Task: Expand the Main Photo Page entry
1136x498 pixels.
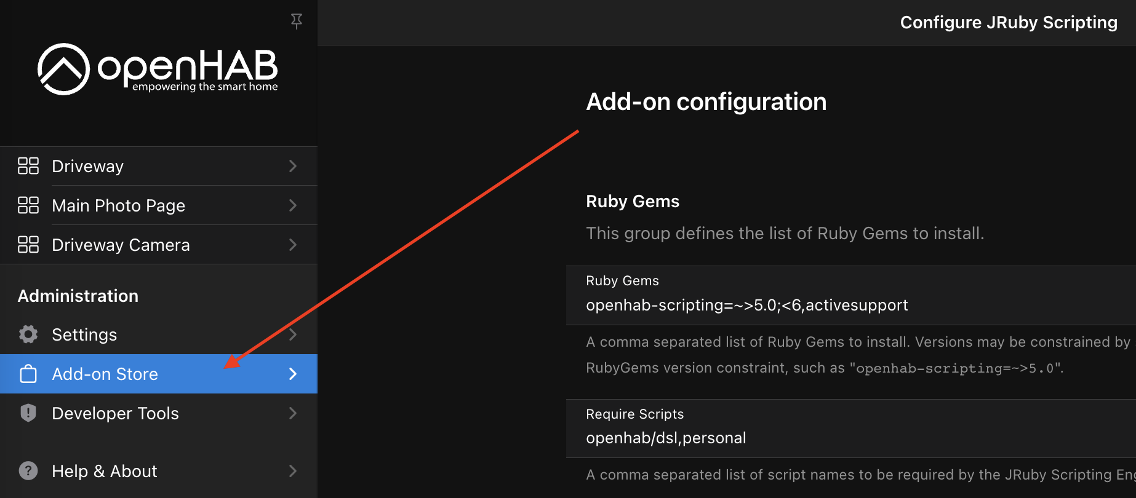Action: [x=292, y=205]
